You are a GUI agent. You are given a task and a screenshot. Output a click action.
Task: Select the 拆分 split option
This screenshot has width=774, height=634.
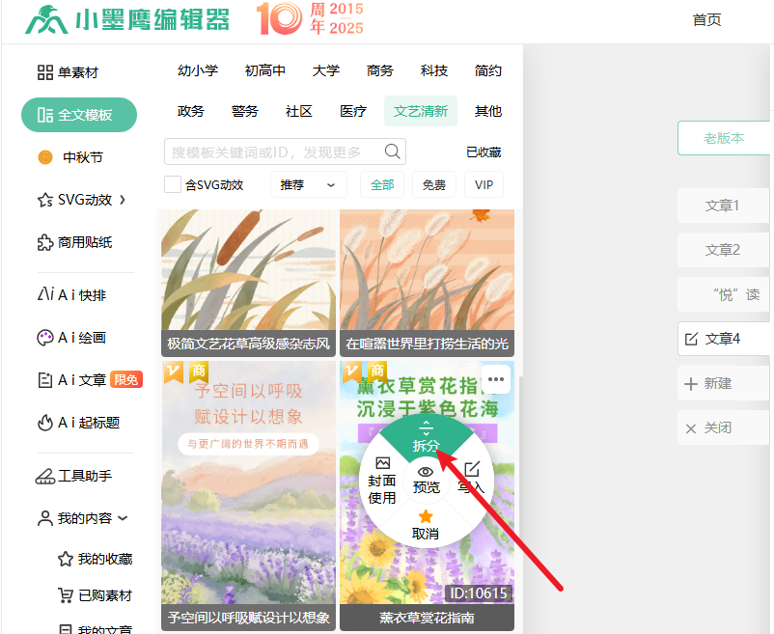(x=426, y=437)
